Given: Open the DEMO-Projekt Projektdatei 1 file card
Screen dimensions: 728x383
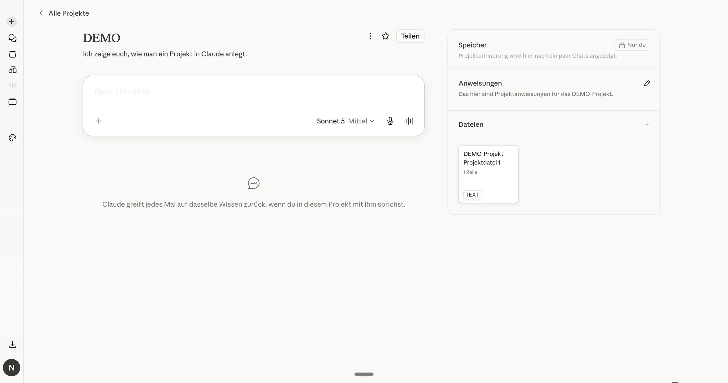Looking at the screenshot, I should 488,174.
